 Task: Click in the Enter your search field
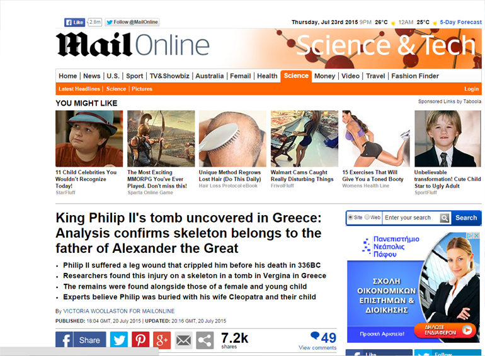411,218
